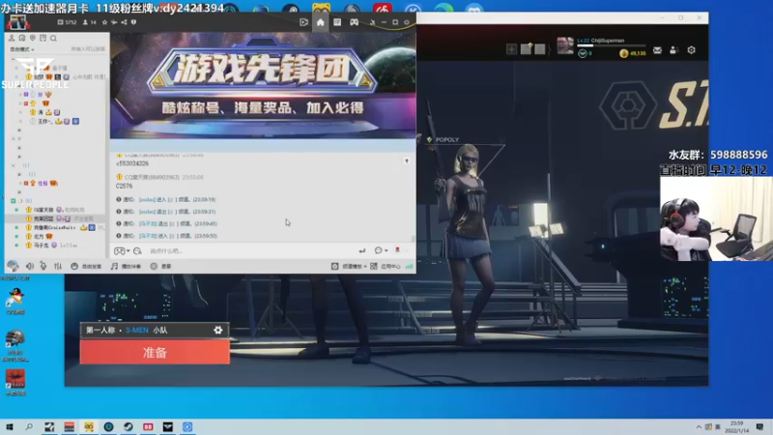Open the notification center in taskbar

click(x=759, y=426)
